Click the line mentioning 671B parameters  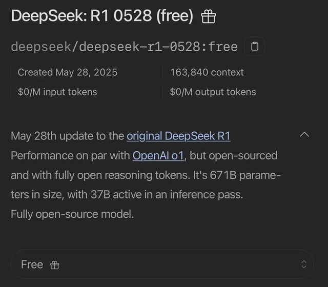(x=146, y=175)
